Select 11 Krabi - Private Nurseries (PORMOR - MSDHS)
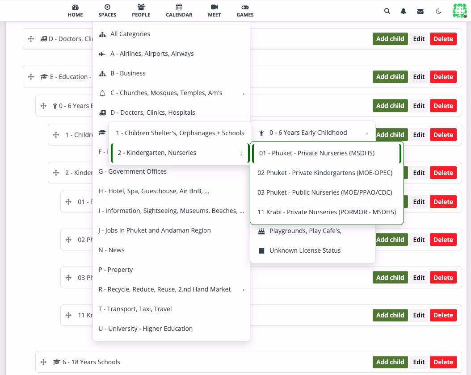This screenshot has height=375, width=471. (x=327, y=212)
